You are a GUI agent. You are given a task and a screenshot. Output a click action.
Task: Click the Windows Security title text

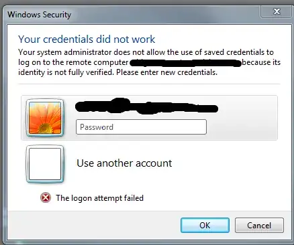point(40,15)
